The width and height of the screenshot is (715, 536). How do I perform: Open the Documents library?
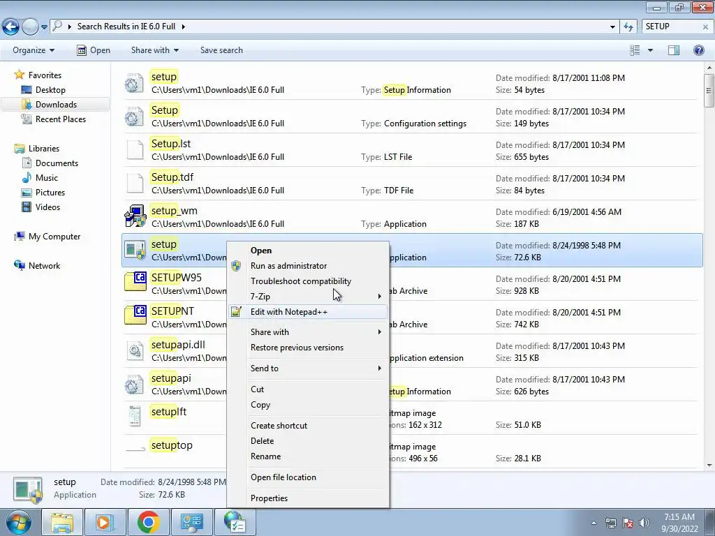(x=57, y=163)
